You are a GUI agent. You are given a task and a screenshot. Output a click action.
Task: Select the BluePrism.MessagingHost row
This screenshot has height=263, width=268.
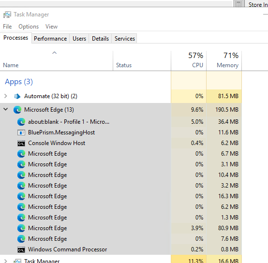click(x=121, y=132)
